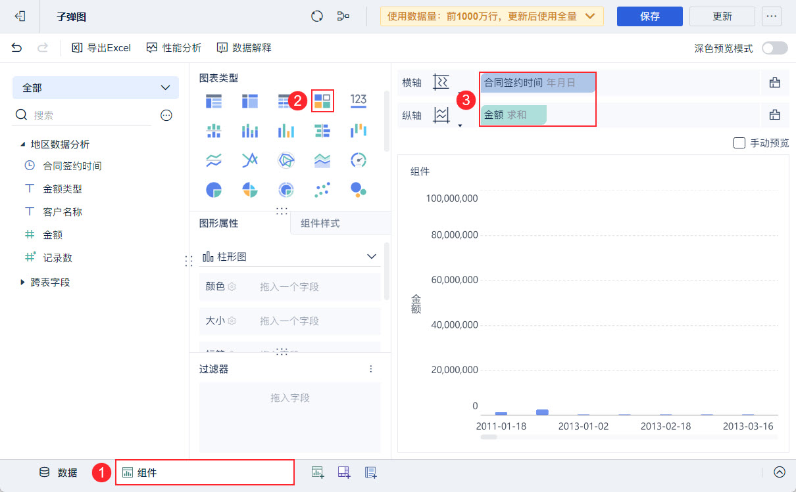Open the 柱形图 shape type dropdown
The image size is (796, 492).
click(x=290, y=256)
